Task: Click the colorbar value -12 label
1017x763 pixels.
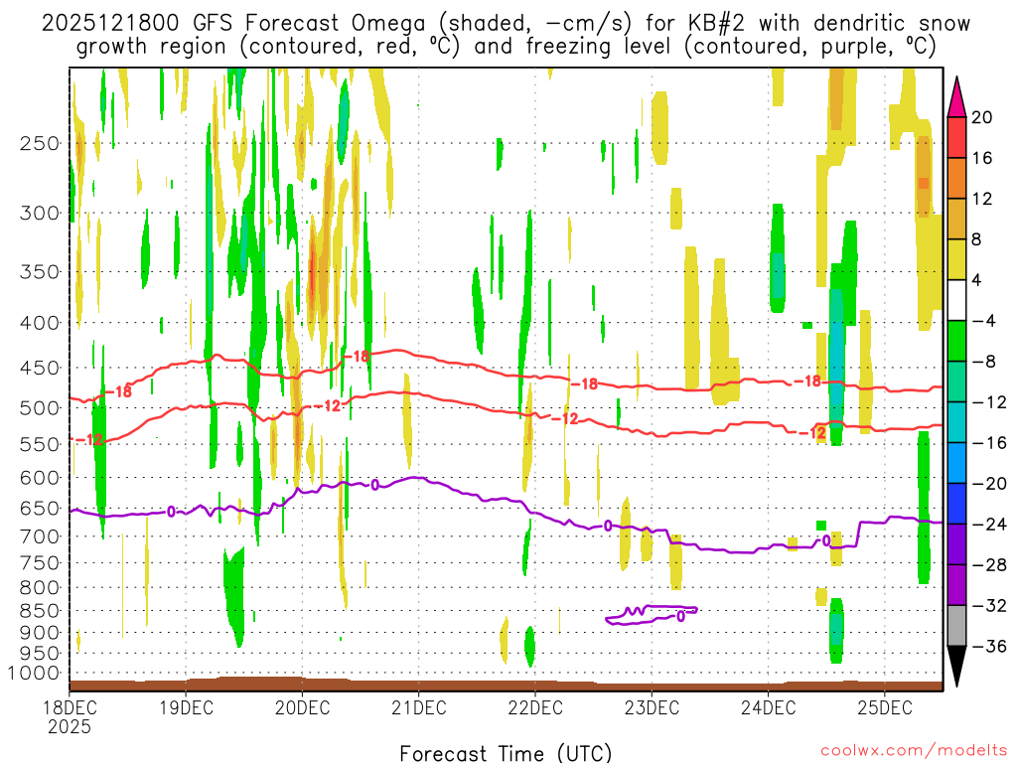Action: click(989, 402)
